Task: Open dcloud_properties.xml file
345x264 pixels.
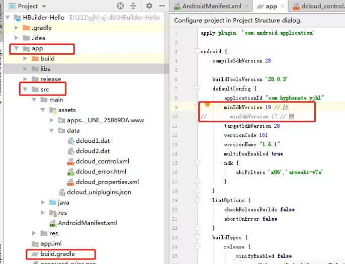Action: [x=108, y=182]
